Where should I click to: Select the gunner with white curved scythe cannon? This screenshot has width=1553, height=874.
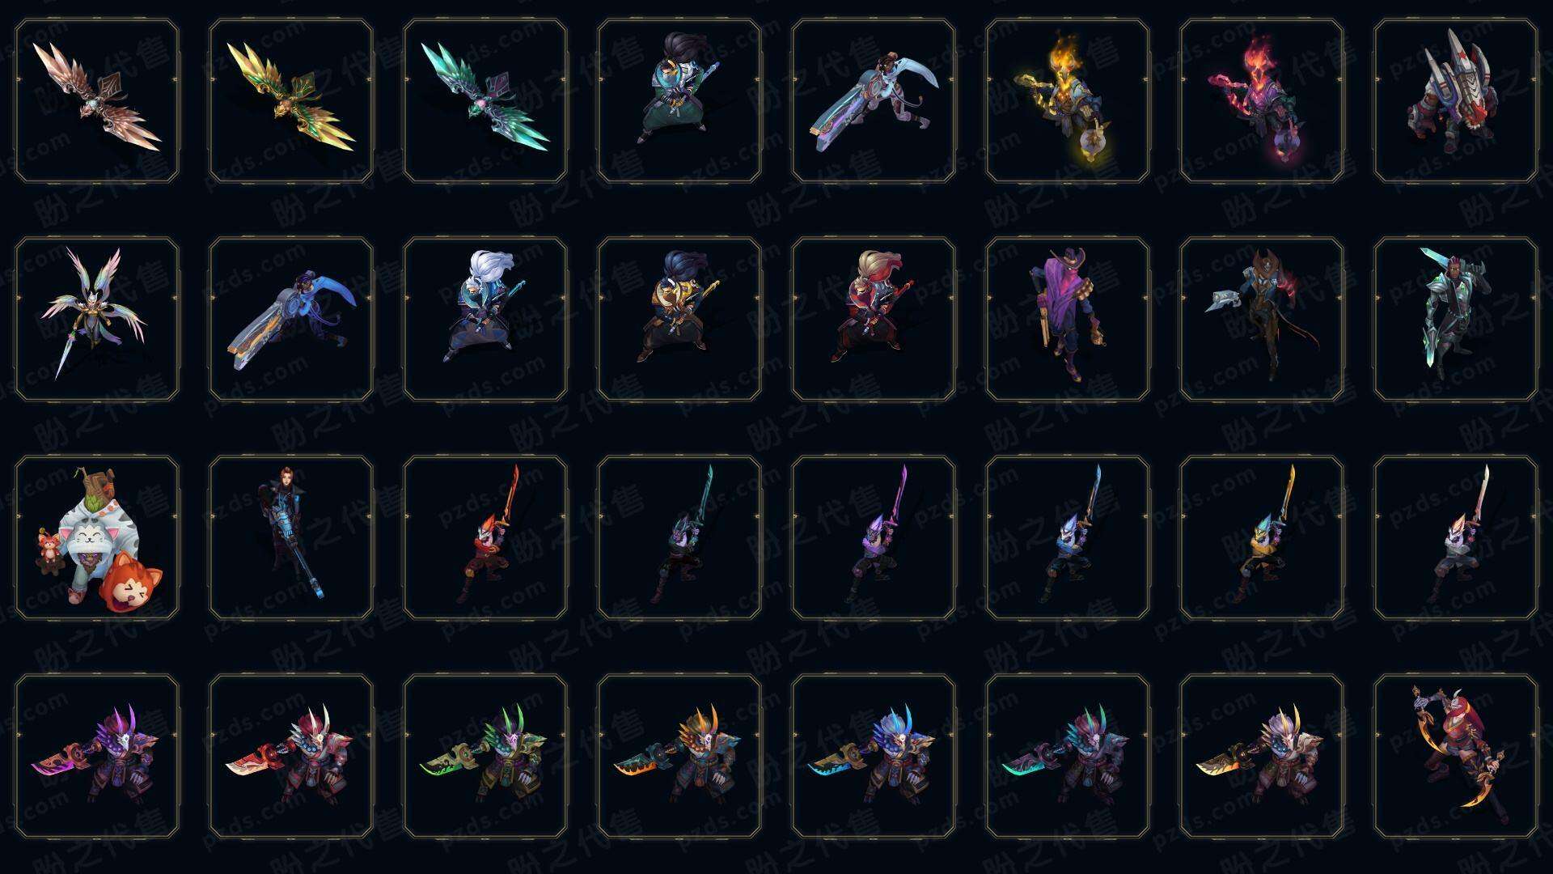pyautogui.click(x=874, y=101)
